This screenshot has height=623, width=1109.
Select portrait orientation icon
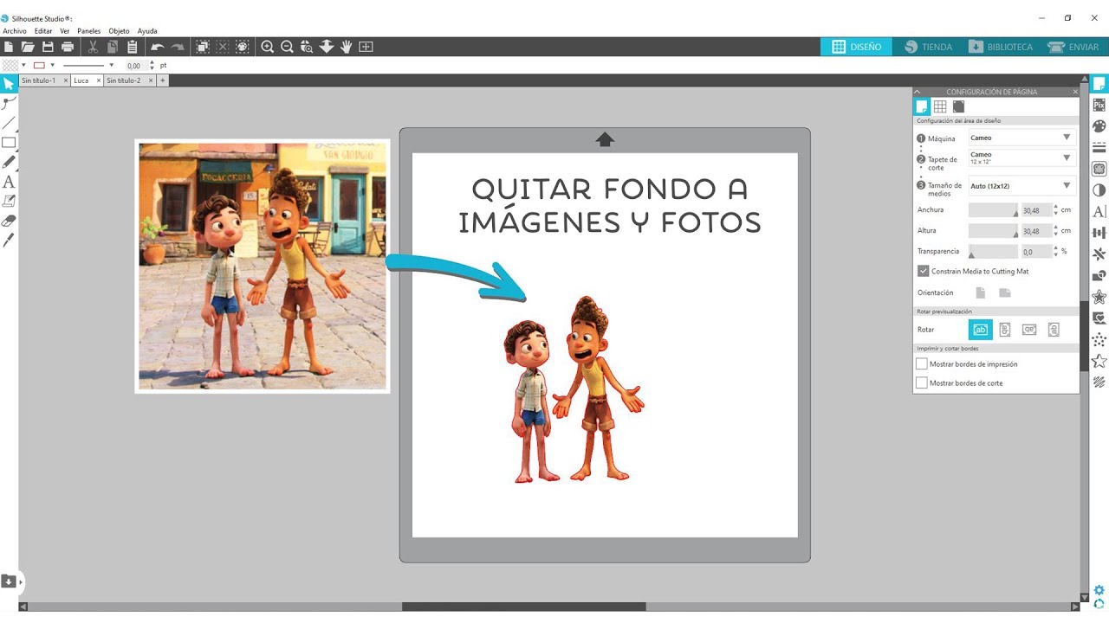[x=981, y=293]
